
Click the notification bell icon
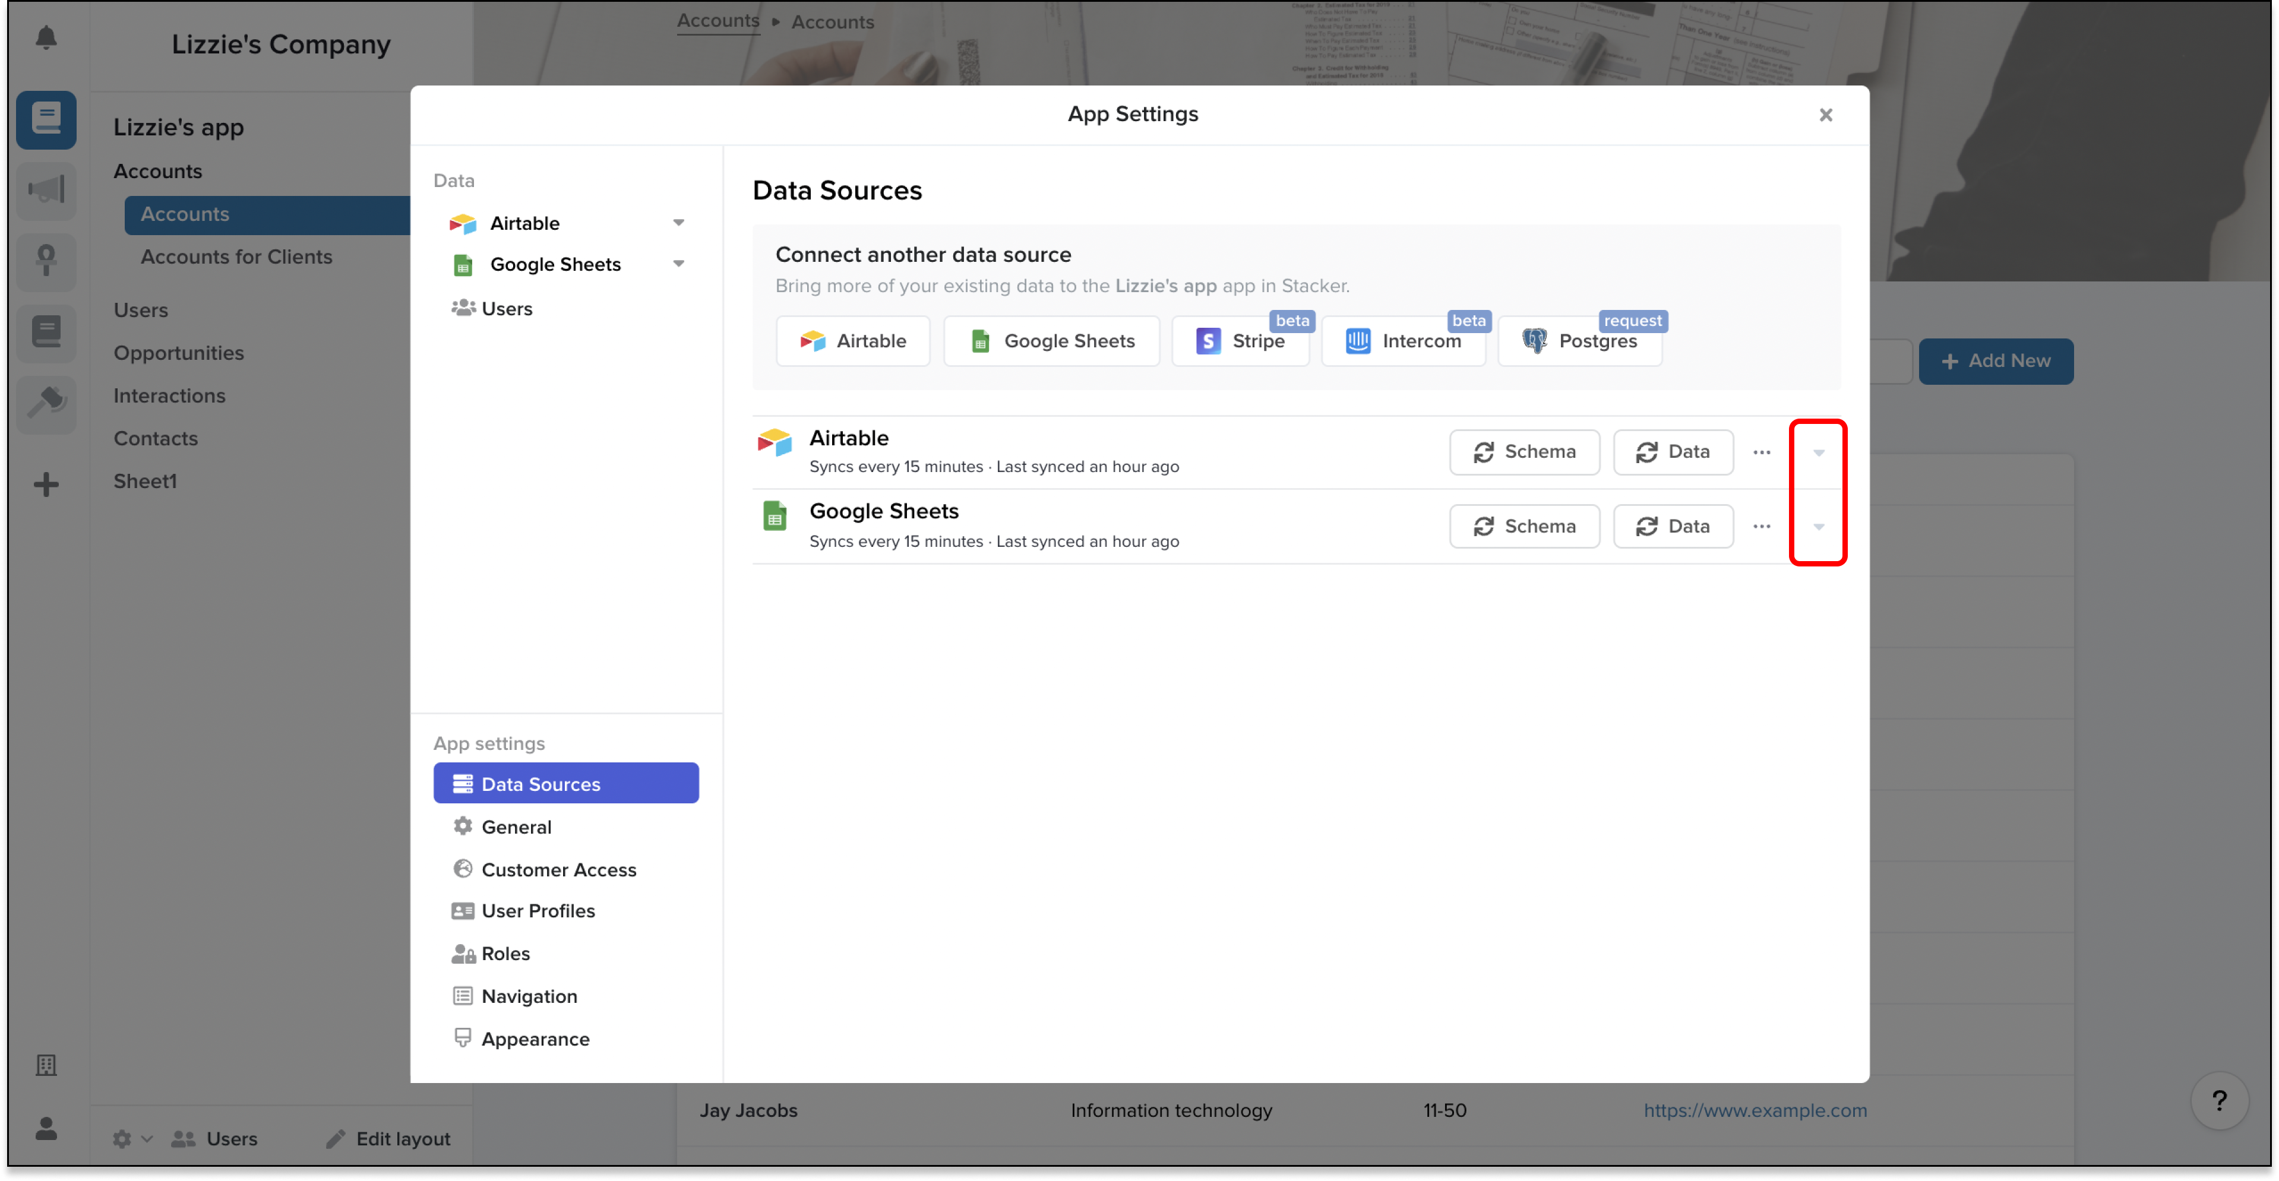(x=46, y=37)
